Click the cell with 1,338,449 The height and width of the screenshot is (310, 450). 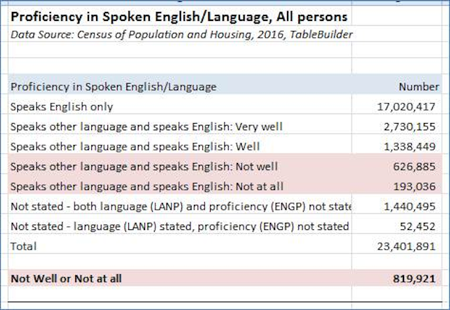[x=409, y=146]
